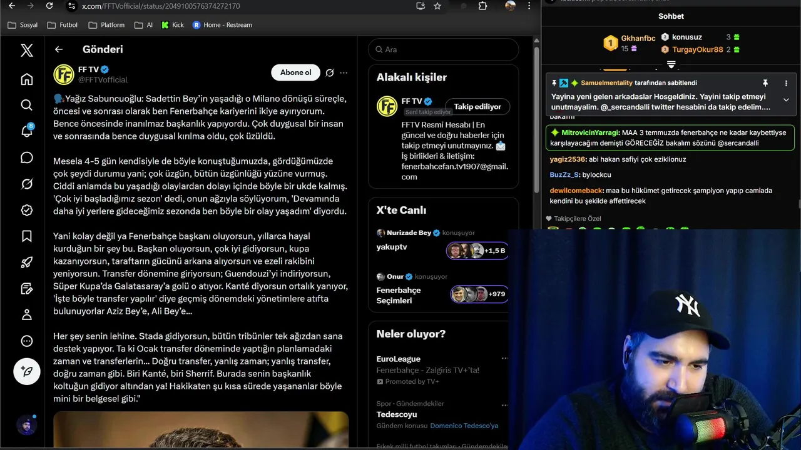Open the rocket icon in X sidebar
This screenshot has width=801, height=450.
pyautogui.click(x=26, y=262)
